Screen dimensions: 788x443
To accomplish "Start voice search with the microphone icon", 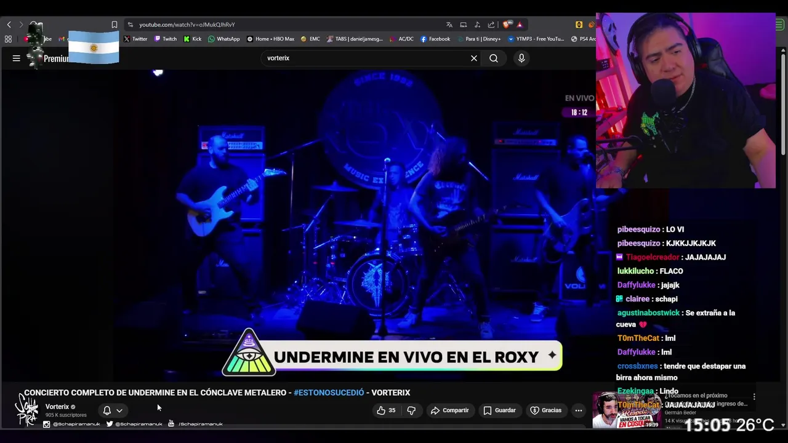I will pos(521,58).
